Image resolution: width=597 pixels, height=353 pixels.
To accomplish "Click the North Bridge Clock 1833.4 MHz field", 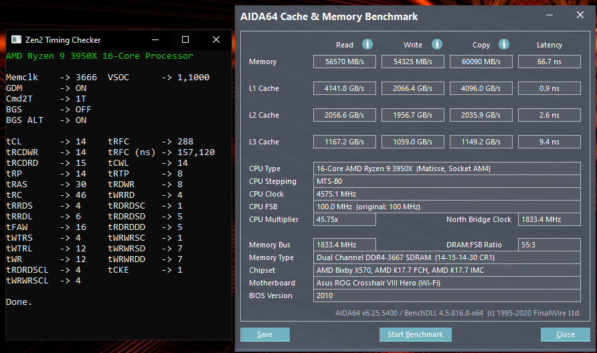I will (x=549, y=219).
